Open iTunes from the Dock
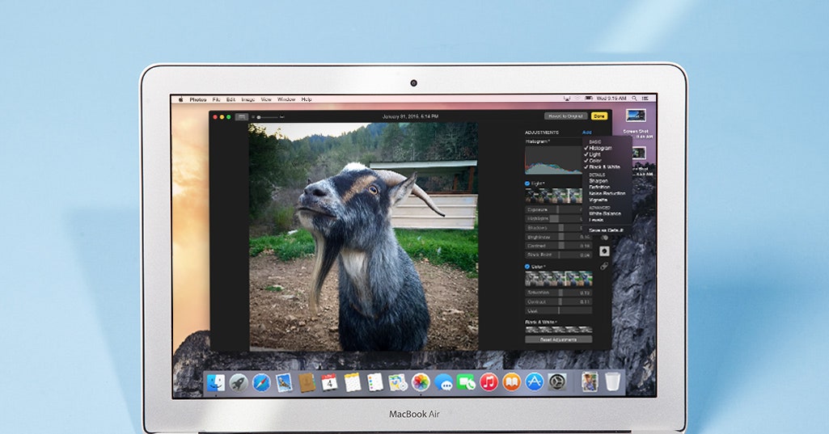829x434 pixels. (489, 382)
